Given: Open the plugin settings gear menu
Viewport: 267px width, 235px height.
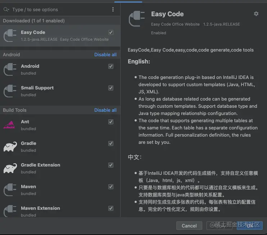Looking at the screenshot, I should pyautogui.click(x=256, y=14).
